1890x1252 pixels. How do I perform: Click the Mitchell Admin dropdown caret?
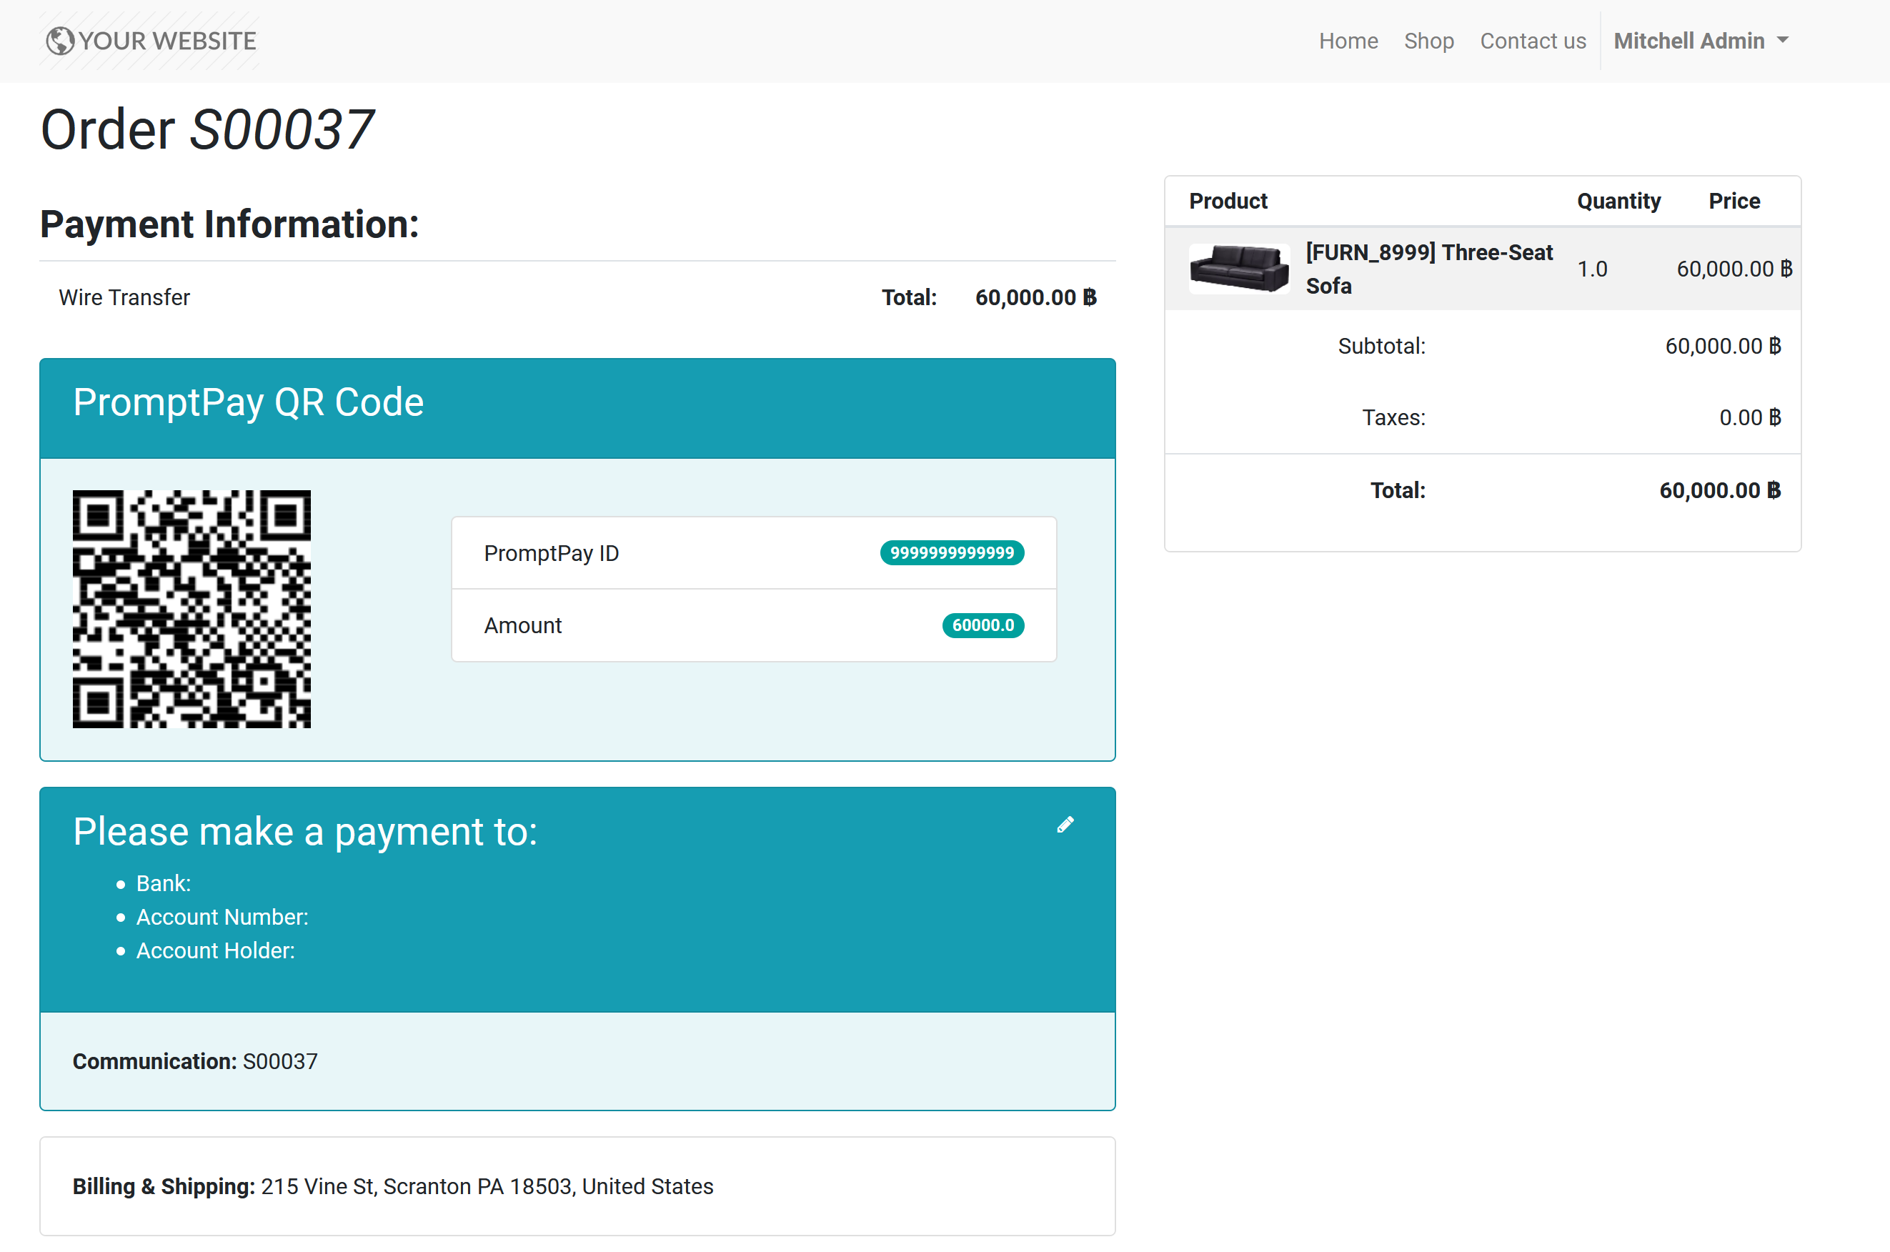click(x=1782, y=40)
